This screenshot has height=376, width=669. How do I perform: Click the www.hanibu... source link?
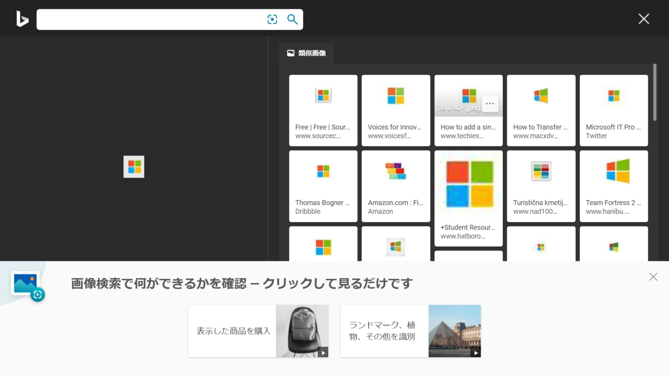coord(608,212)
